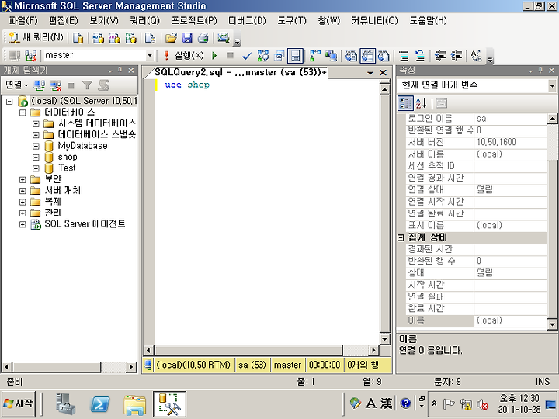Open Windows PowerShell in taskbar
The height and width of the screenshot is (419, 559).
[x=100, y=404]
